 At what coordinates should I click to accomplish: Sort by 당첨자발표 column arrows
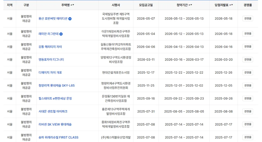click(231, 5)
